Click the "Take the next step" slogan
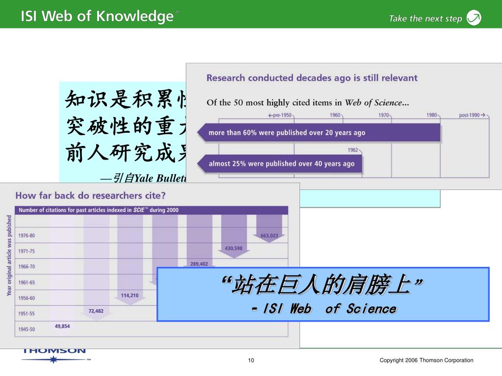Screen dimensions: 502x376 pyautogui.click(x=426, y=19)
